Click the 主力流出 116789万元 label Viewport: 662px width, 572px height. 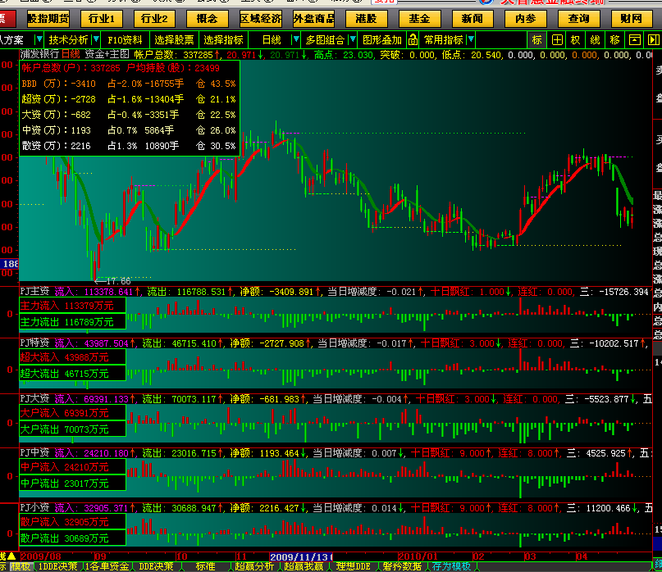coord(73,322)
